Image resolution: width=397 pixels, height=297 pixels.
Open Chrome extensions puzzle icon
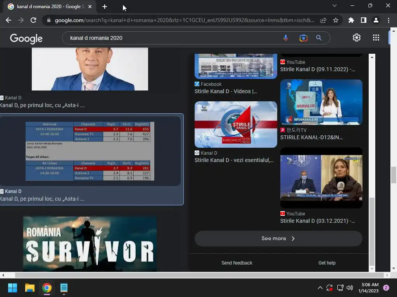351,20
